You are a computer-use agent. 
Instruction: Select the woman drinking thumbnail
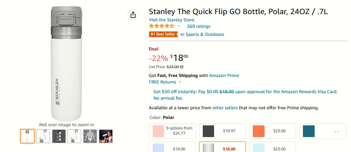click(106, 136)
